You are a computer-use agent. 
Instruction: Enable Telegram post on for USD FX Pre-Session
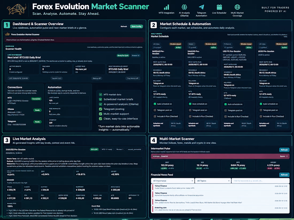coord(225,110)
